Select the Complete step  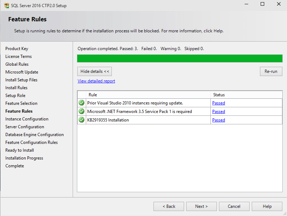(x=15, y=166)
